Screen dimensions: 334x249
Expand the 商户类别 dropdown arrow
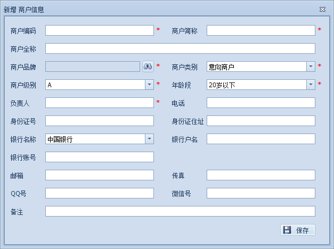pos(311,67)
